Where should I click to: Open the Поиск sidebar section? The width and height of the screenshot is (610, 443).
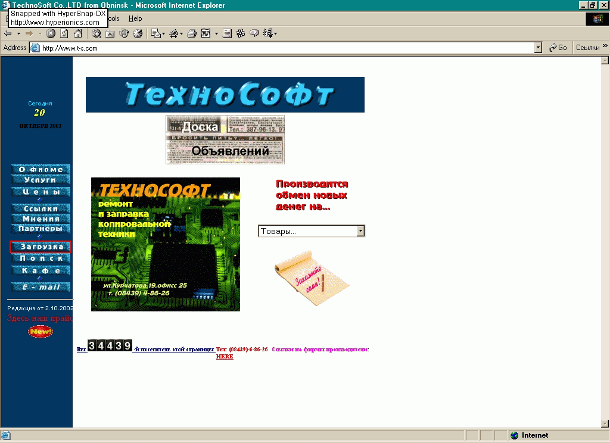tap(41, 258)
